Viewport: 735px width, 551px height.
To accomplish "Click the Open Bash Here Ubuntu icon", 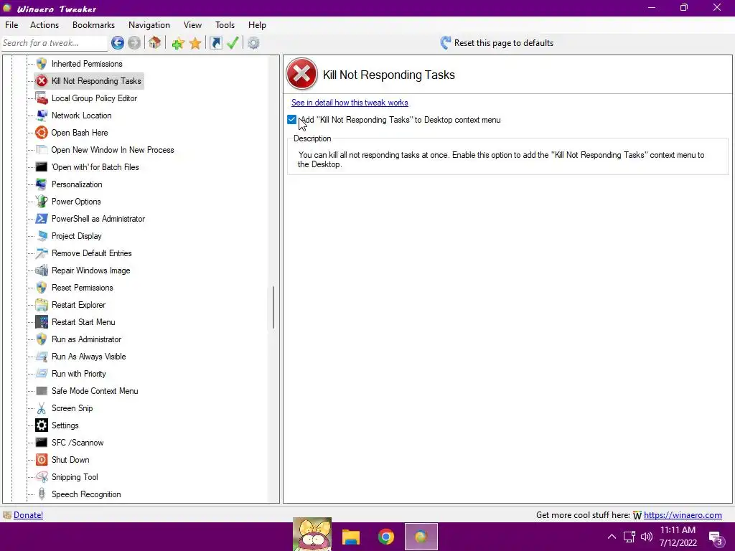I will [x=42, y=133].
